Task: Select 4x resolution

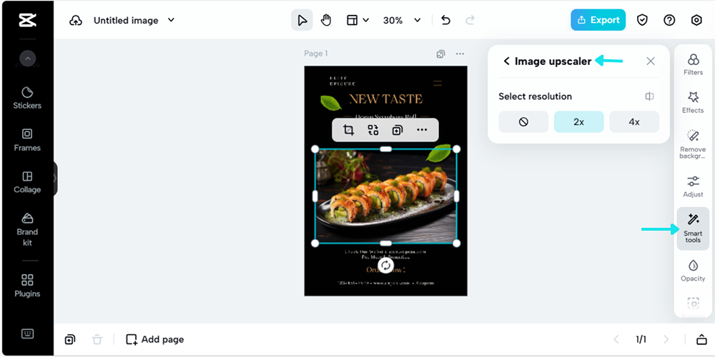Action: tap(634, 121)
